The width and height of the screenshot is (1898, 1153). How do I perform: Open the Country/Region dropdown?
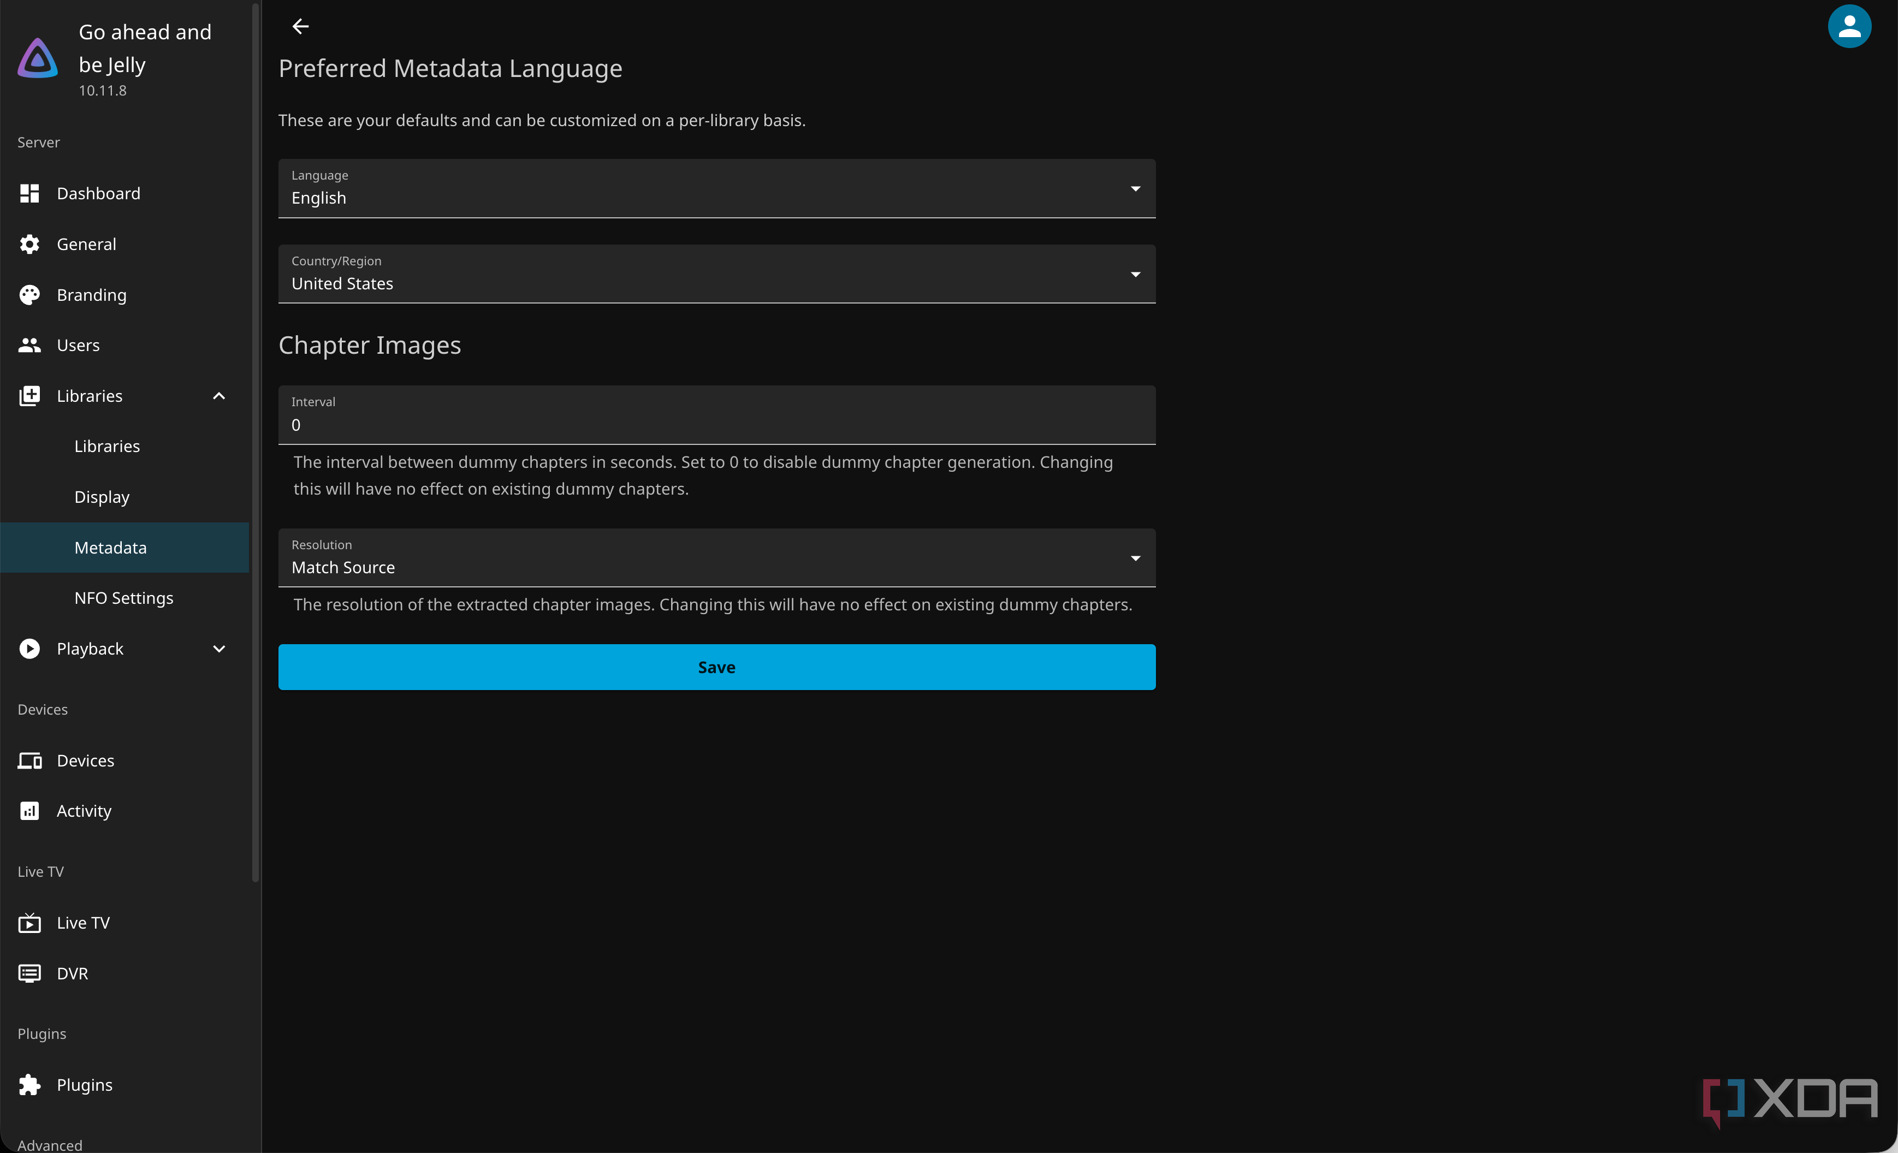(x=716, y=274)
